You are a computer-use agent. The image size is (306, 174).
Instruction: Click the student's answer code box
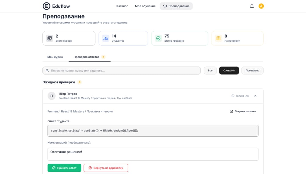tap(153, 130)
